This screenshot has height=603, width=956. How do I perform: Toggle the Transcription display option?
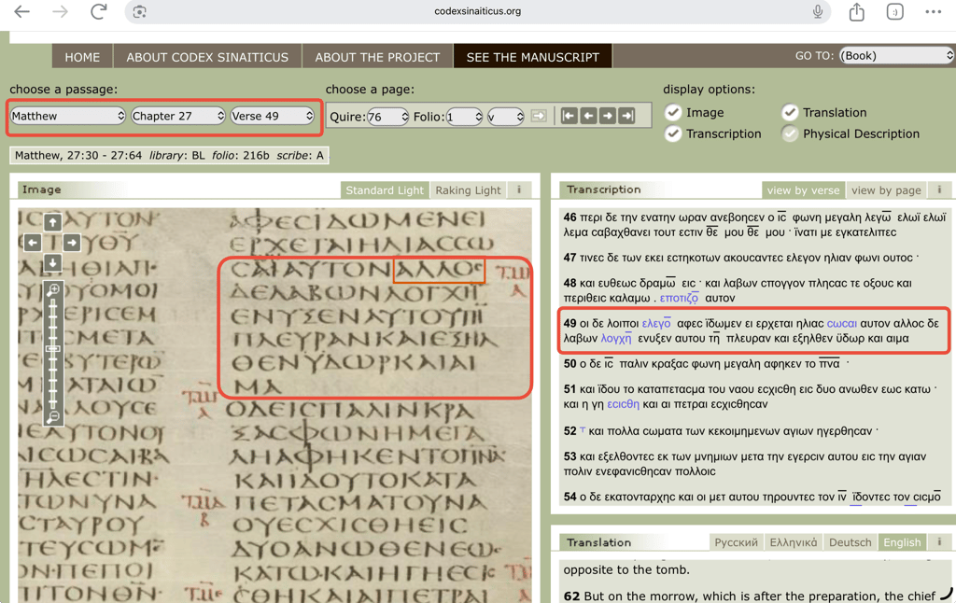click(673, 133)
